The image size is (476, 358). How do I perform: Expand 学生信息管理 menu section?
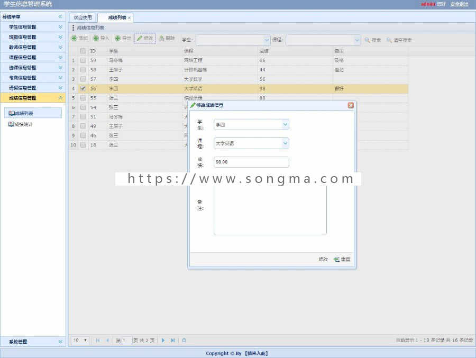click(33, 27)
